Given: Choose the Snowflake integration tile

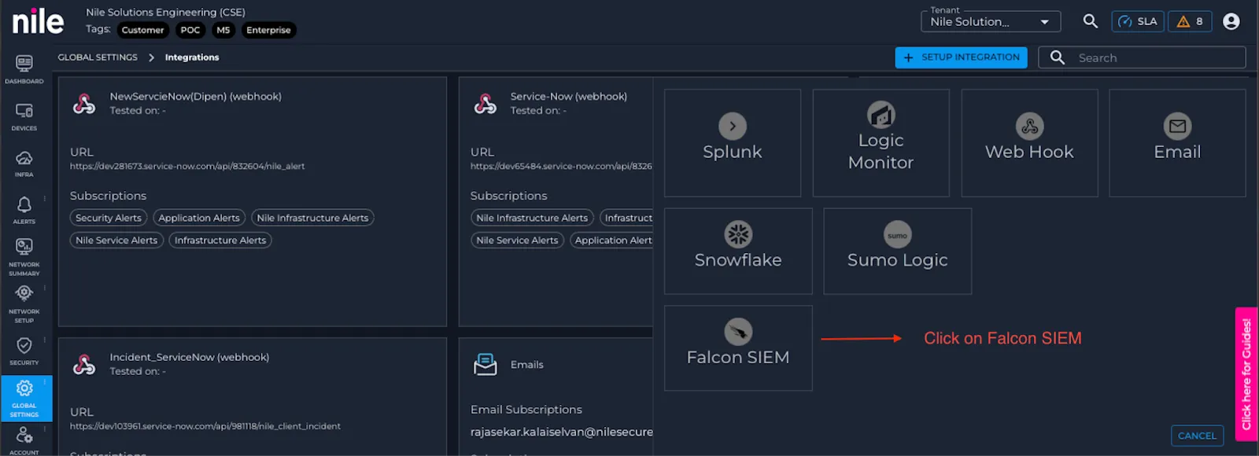Looking at the screenshot, I should pyautogui.click(x=738, y=251).
